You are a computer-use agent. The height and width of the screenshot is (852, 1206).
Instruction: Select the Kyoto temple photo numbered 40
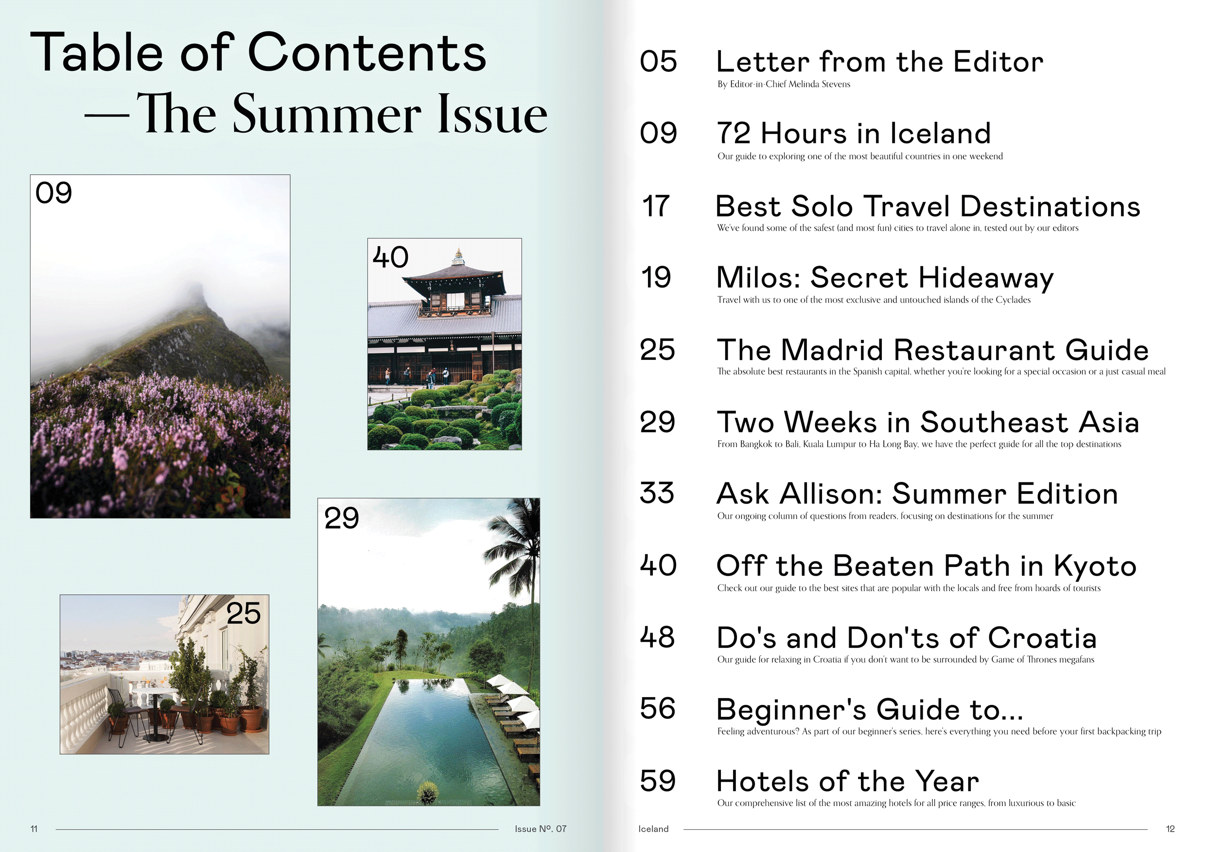(444, 344)
